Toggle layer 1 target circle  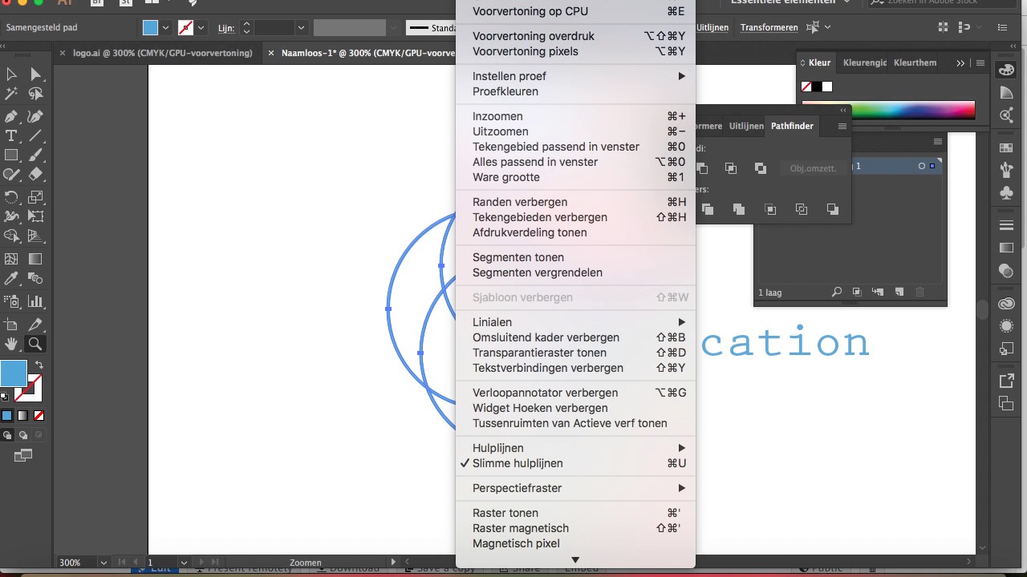[x=922, y=166]
